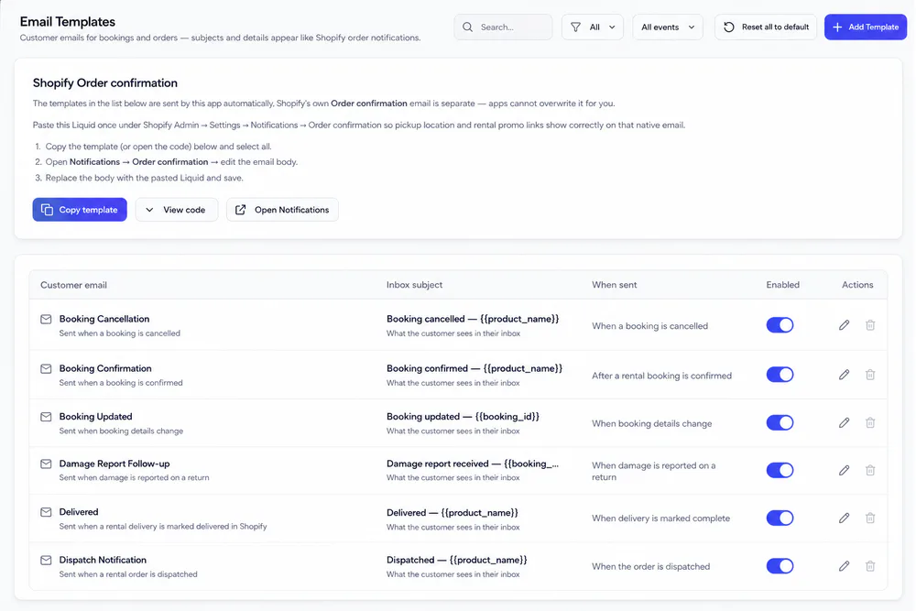Click the Customer email column header

coord(73,285)
